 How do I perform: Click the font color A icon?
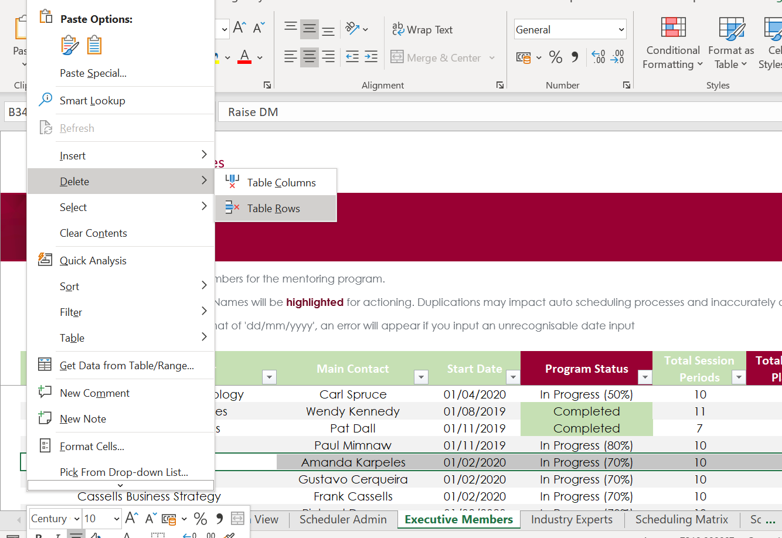pyautogui.click(x=244, y=57)
